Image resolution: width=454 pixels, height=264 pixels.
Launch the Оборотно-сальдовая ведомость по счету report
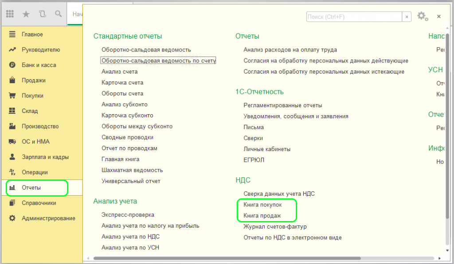coord(158,61)
